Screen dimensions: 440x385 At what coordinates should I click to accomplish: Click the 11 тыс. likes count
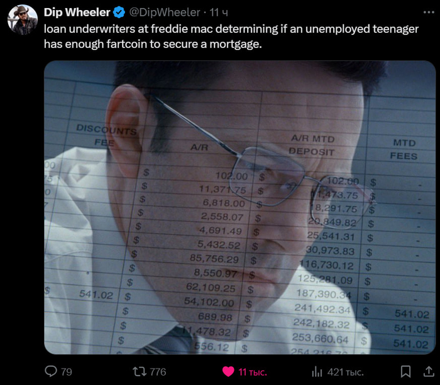point(253,372)
